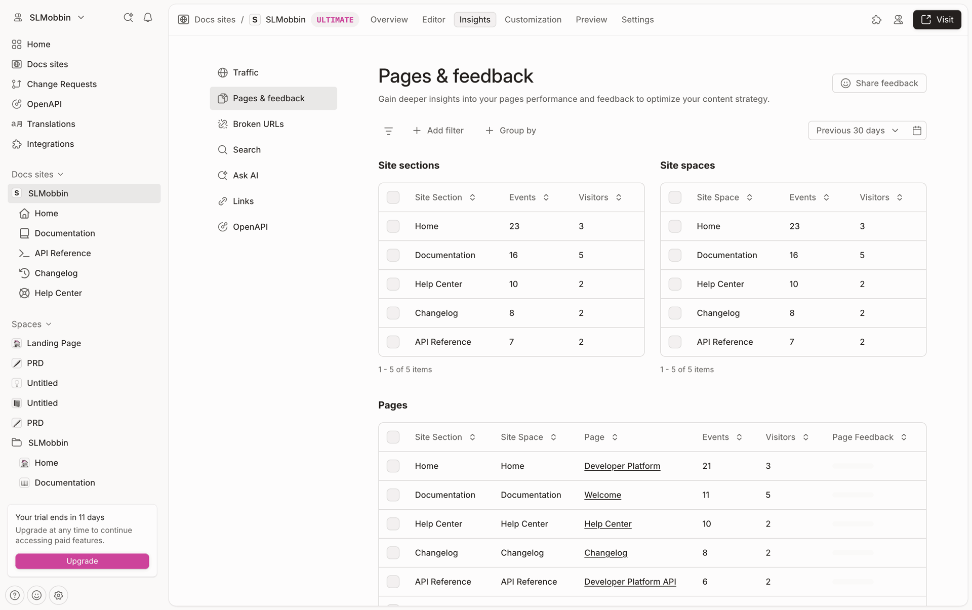Open the Welcome page link
This screenshot has height=610, width=972.
pyautogui.click(x=602, y=495)
